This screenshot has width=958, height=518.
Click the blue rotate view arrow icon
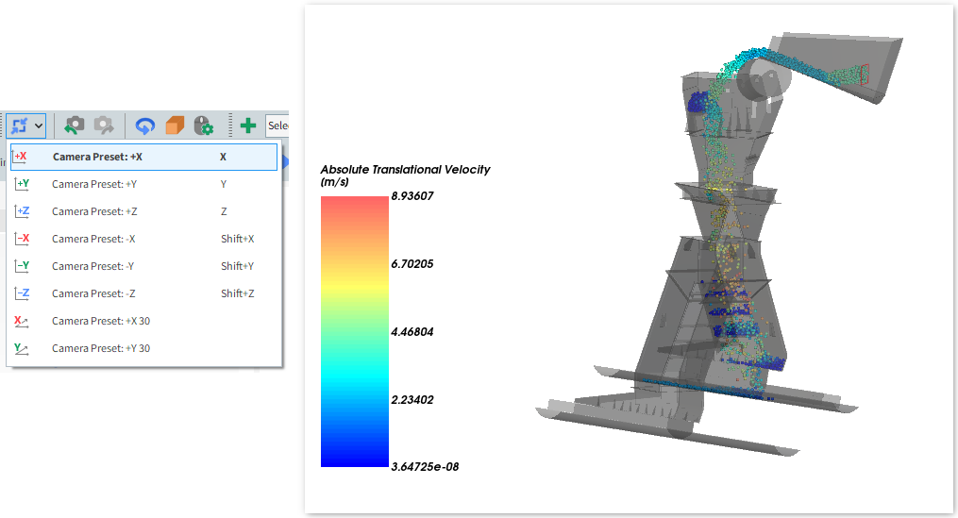[x=145, y=125]
